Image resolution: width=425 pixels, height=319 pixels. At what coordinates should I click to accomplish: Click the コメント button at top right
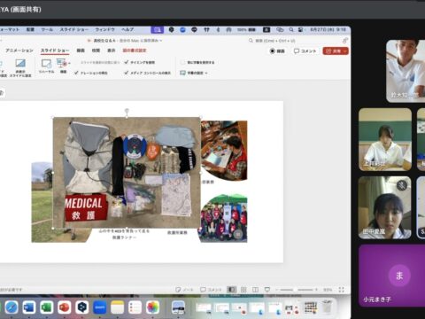click(305, 51)
